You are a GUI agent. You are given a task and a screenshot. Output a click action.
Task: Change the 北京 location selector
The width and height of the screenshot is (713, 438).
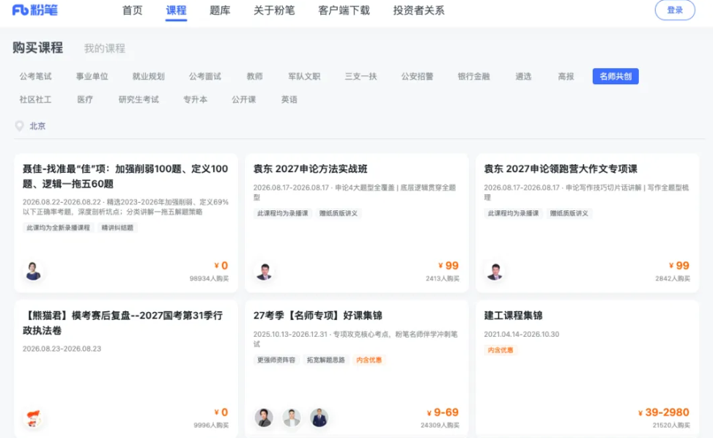[37, 126]
